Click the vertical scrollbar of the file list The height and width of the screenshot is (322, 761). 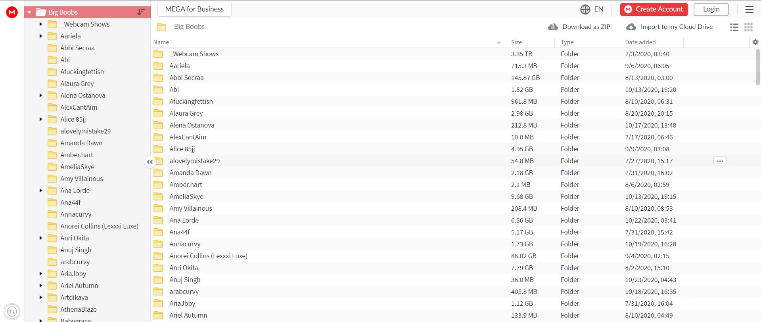[757, 67]
